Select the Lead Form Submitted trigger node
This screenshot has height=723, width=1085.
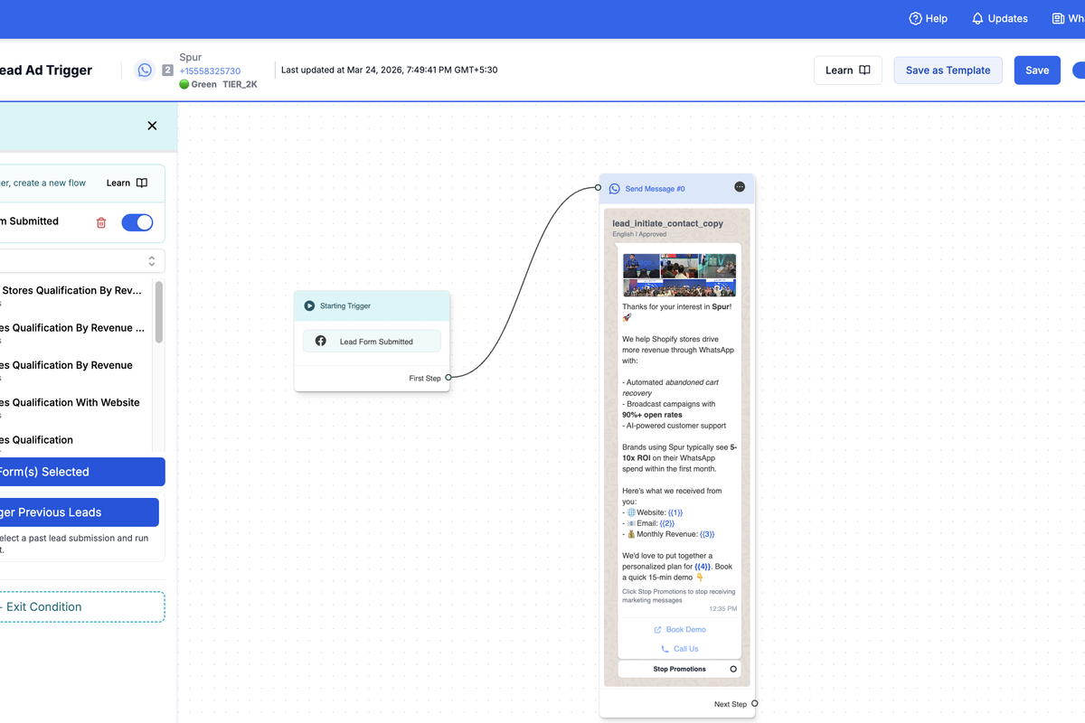point(372,342)
